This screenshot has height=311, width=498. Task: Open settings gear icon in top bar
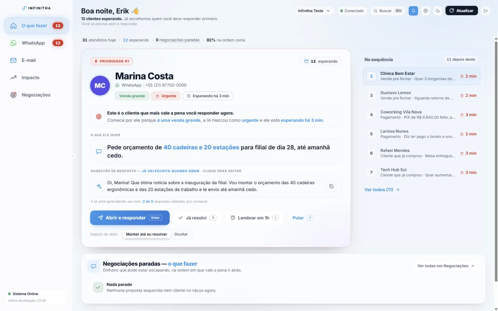[x=425, y=11]
